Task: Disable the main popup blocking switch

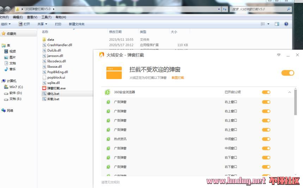Action: point(287,73)
